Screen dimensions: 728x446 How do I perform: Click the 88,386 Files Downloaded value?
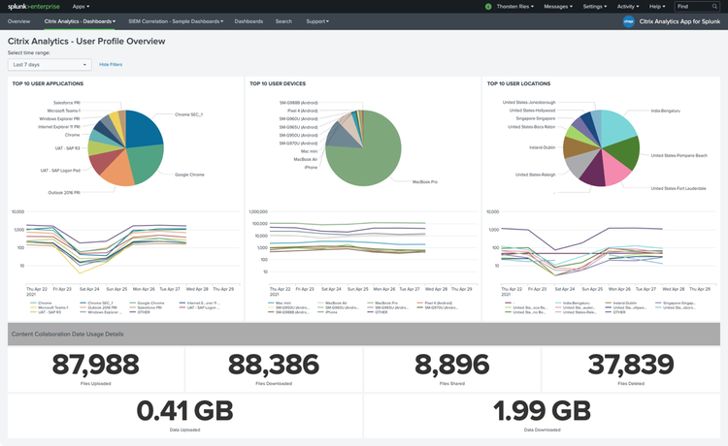pos(274,365)
